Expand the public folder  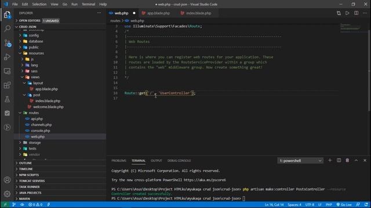click(34, 47)
